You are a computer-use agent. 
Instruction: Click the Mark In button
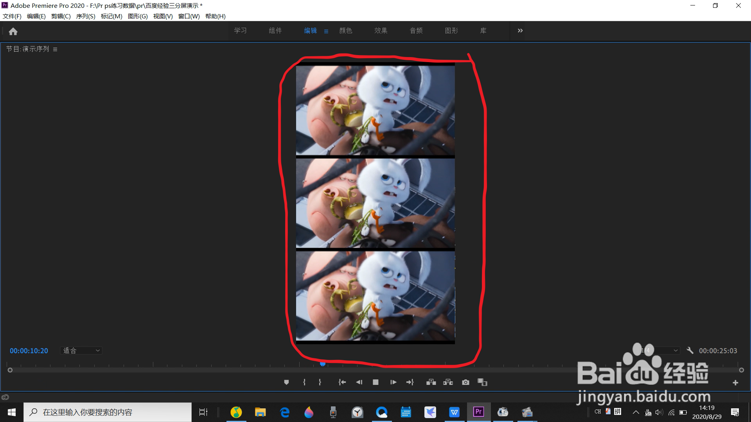(x=304, y=382)
